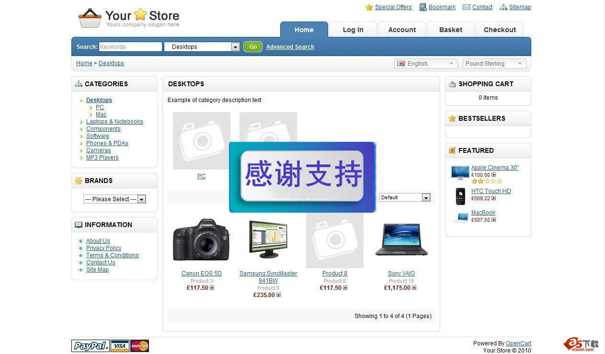Open the OpenCart footer link
Image resolution: width=605 pixels, height=354 pixels.
coord(518,343)
